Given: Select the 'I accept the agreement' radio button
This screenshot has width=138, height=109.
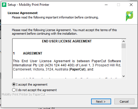Looking at the screenshot, I should (14, 85).
